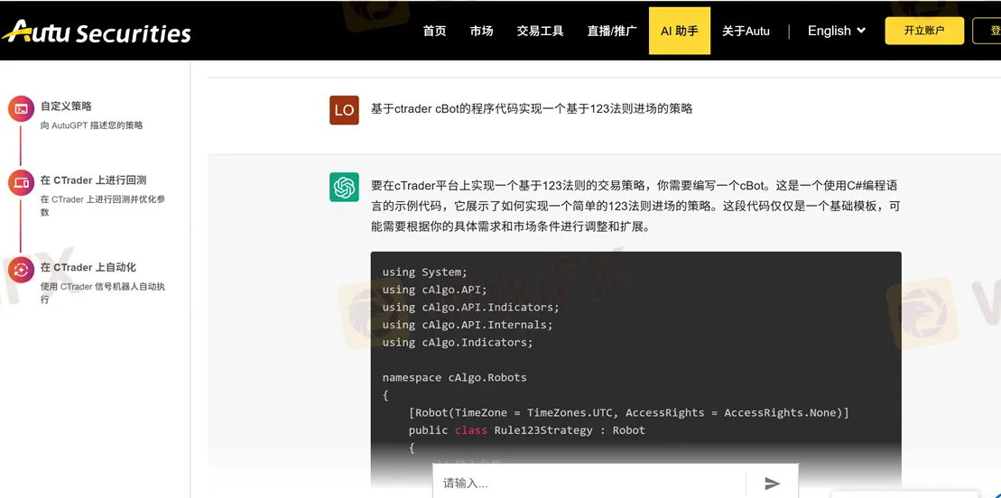Viewport: 1001px width, 498px height.
Task: Open the 市场 menu item
Action: (481, 32)
